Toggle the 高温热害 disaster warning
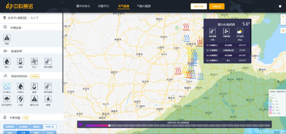Screen dimensions: 286x134 (x=50, y=127)
